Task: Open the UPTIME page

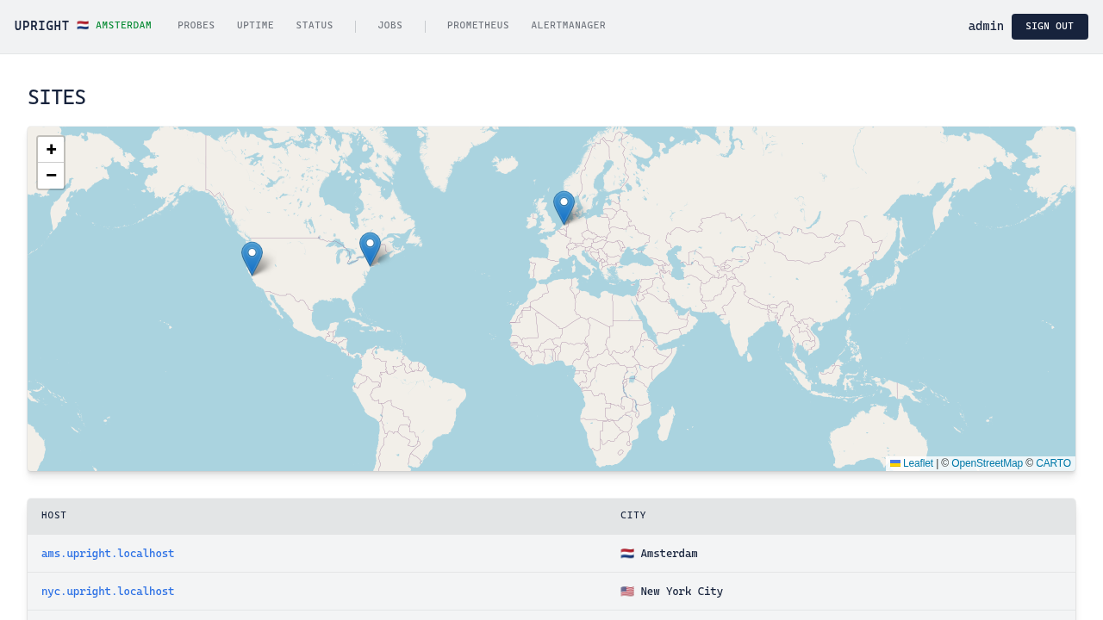Action: 255,26
